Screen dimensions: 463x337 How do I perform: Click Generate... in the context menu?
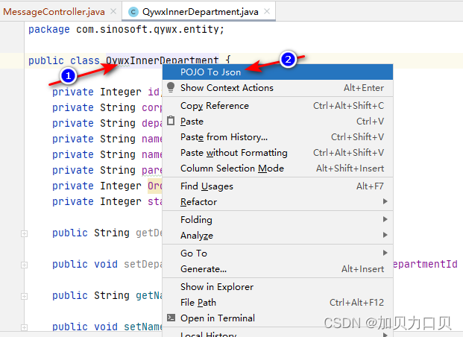203,269
